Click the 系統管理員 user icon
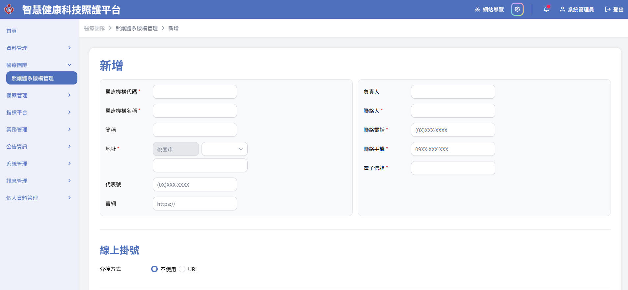The width and height of the screenshot is (628, 290). 562,10
